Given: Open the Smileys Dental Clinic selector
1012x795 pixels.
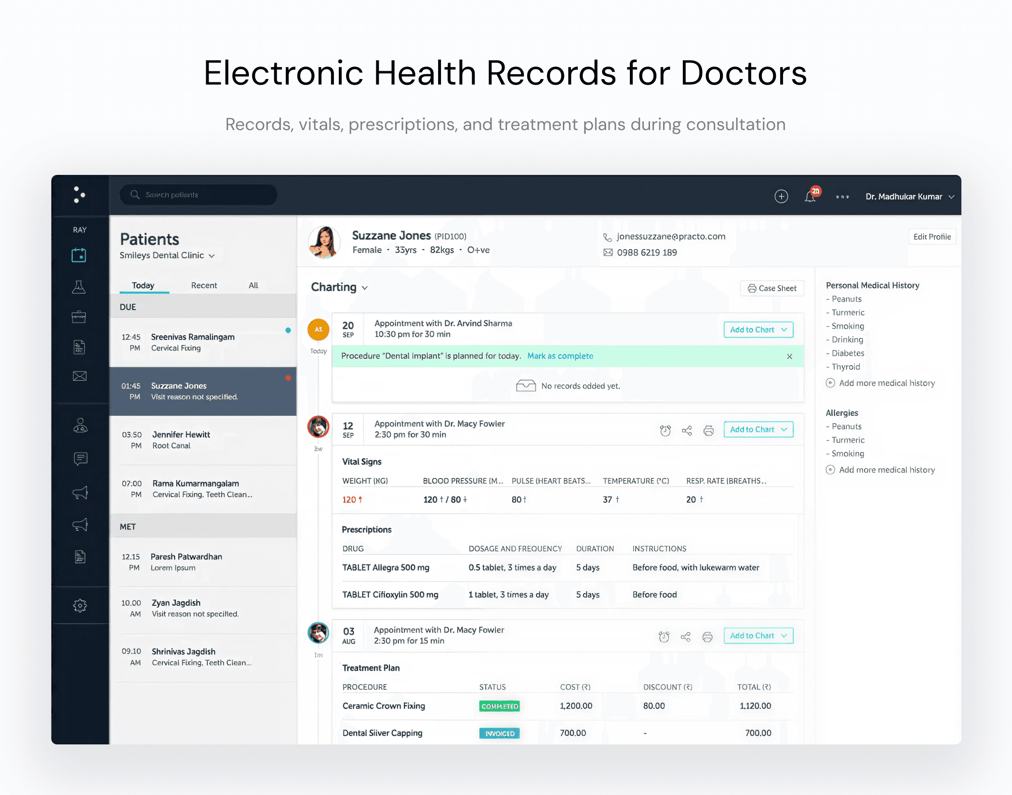Looking at the screenshot, I should tap(167, 255).
